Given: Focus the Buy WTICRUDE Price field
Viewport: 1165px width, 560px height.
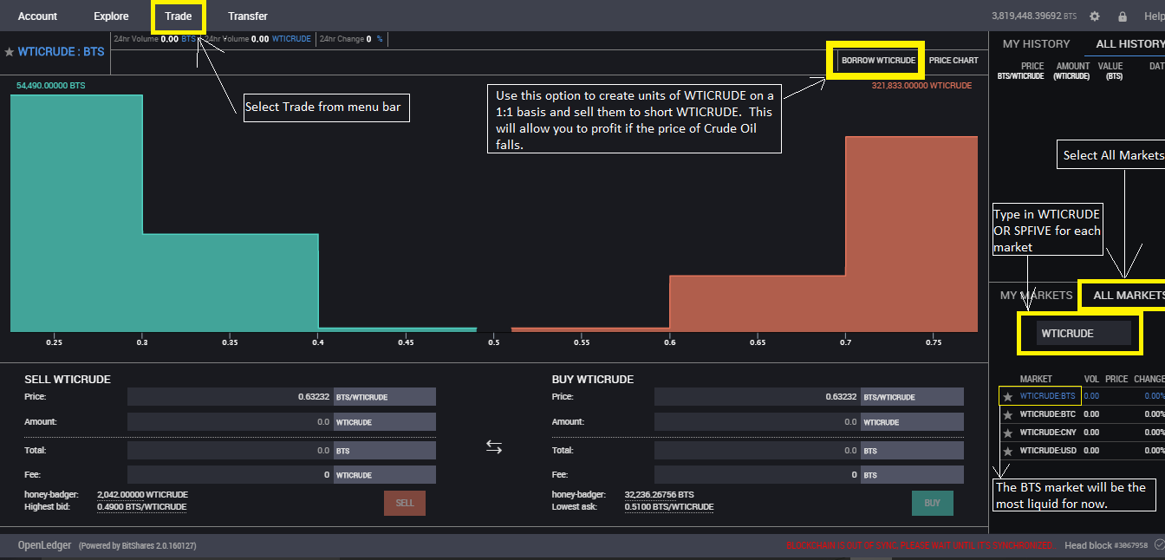Looking at the screenshot, I should [x=758, y=396].
